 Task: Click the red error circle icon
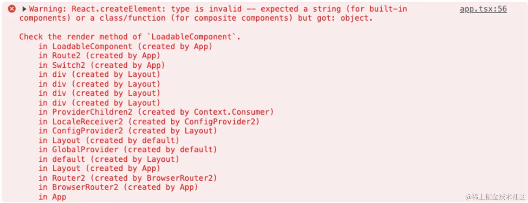12,9
